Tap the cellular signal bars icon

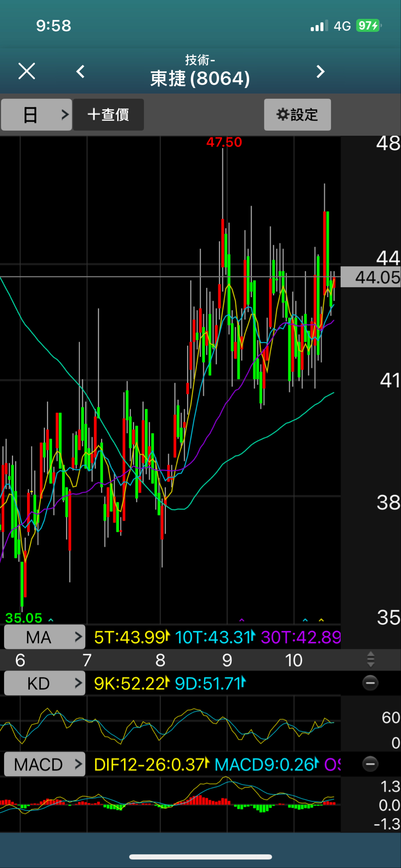tap(319, 26)
